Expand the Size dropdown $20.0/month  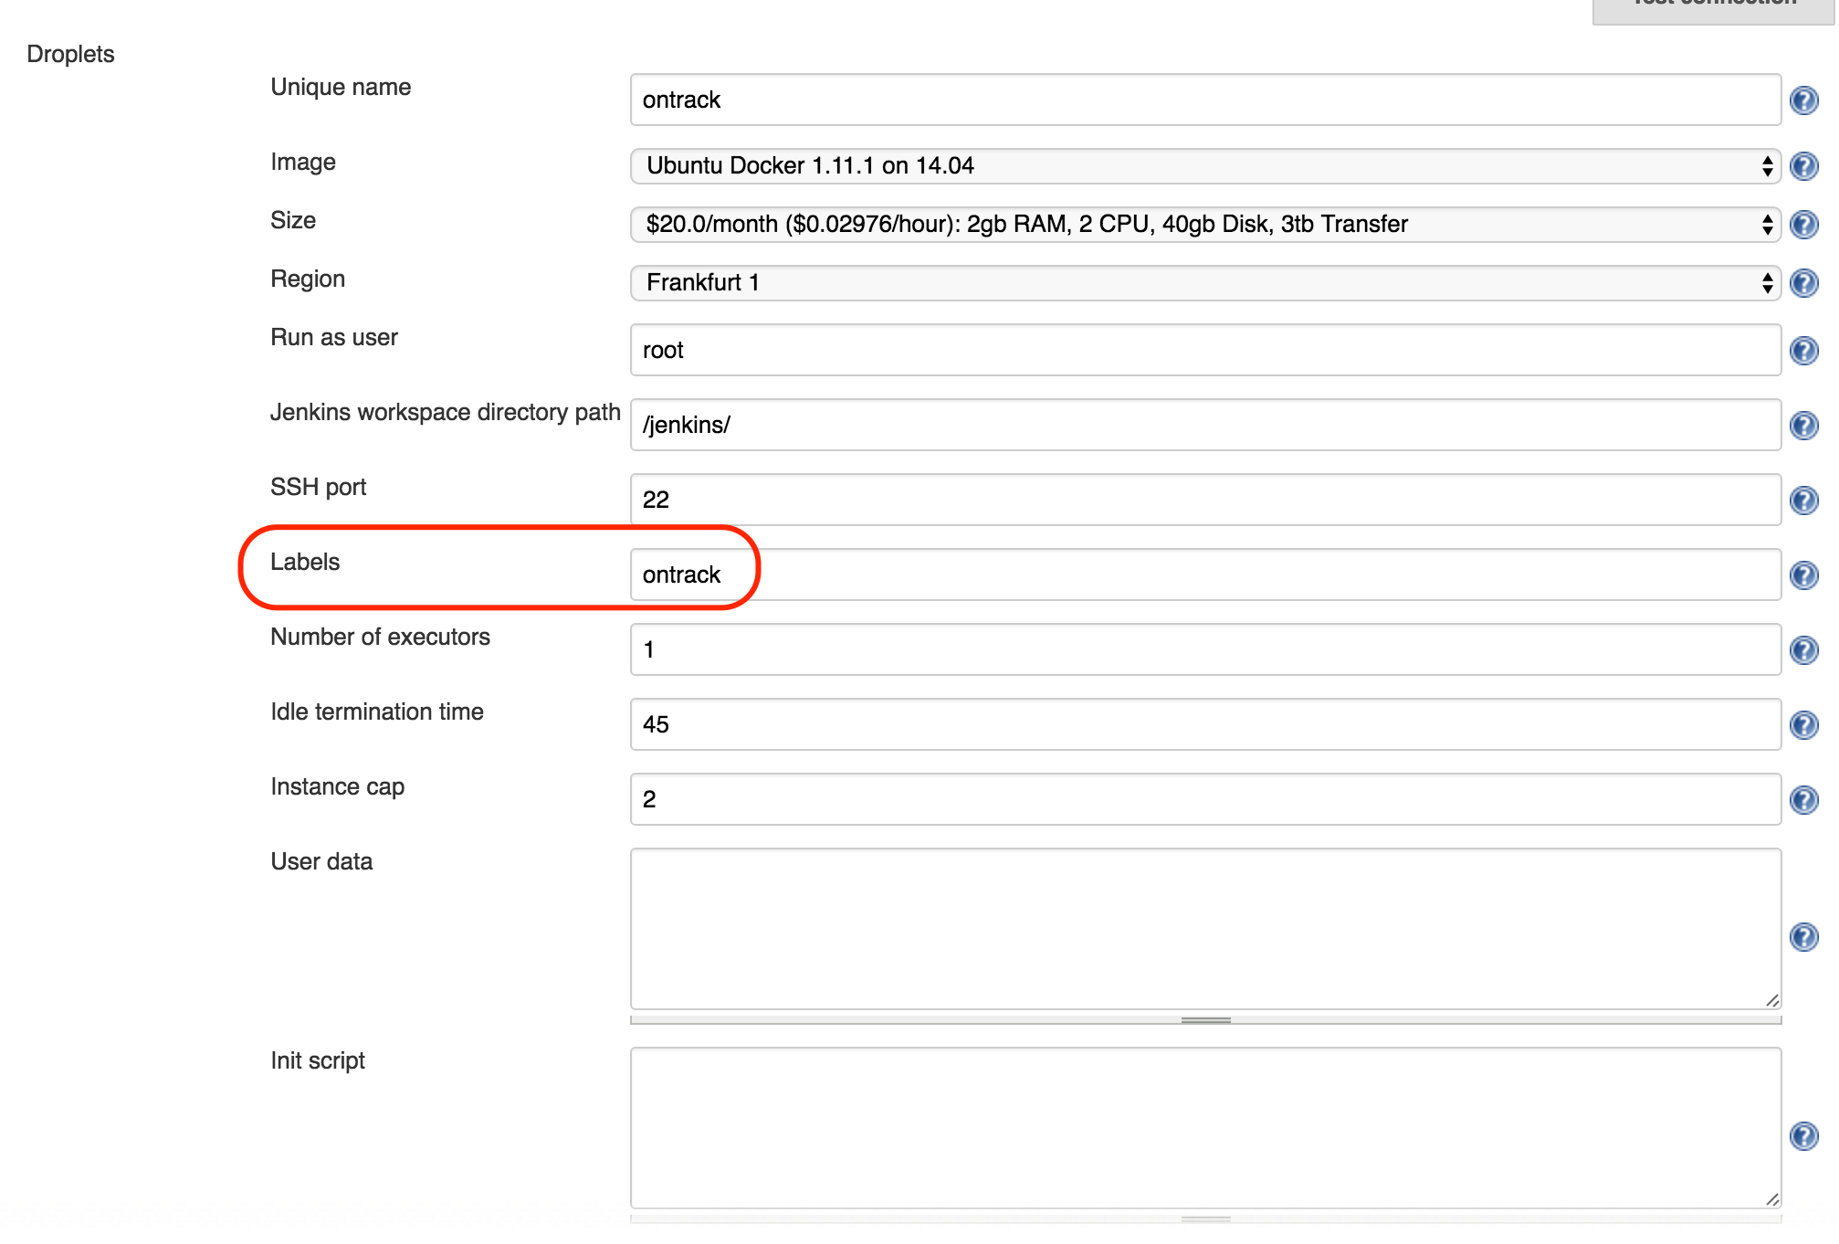(1204, 225)
